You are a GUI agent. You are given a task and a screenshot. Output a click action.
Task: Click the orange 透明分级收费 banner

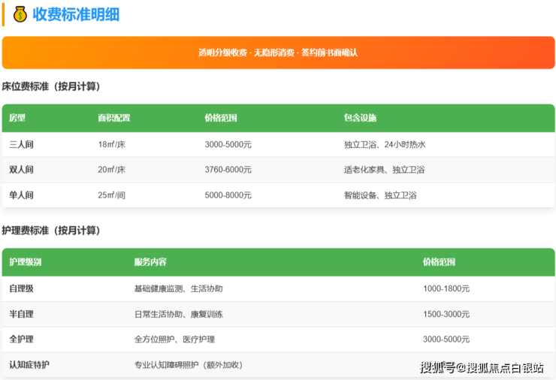(278, 53)
